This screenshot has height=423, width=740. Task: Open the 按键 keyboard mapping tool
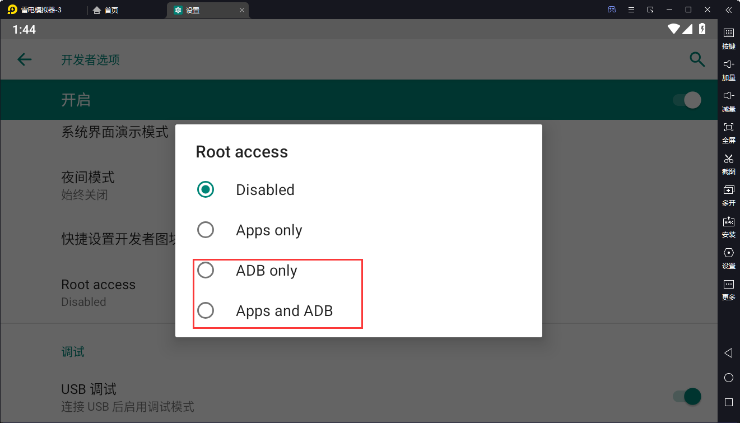click(x=729, y=38)
